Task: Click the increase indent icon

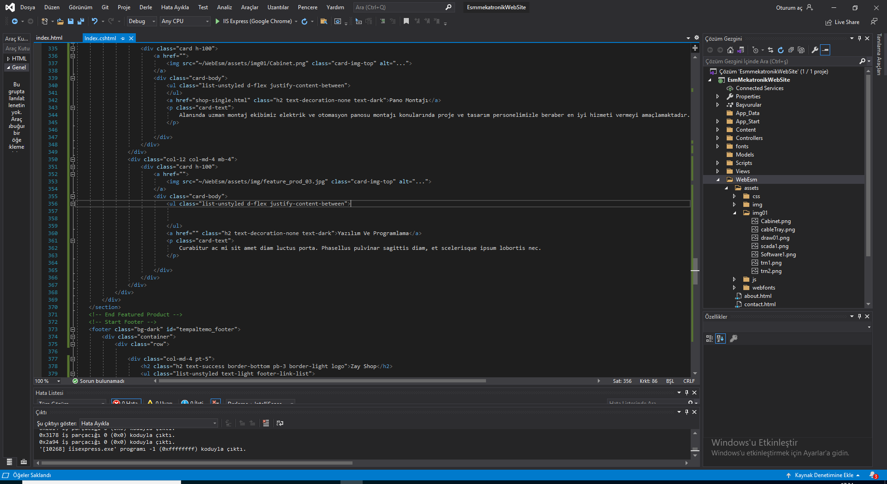Action: [x=383, y=21]
